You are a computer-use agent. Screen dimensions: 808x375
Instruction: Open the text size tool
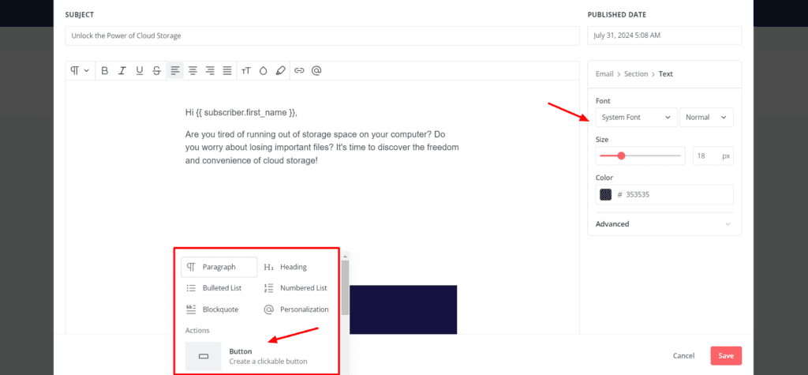pyautogui.click(x=246, y=71)
